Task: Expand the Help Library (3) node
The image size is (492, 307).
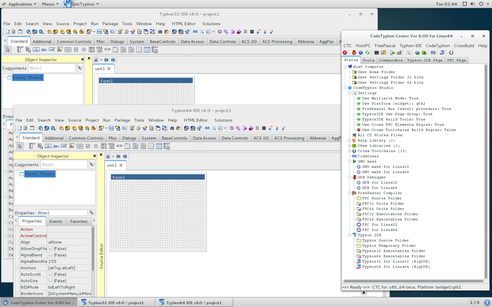Action: pos(349,140)
